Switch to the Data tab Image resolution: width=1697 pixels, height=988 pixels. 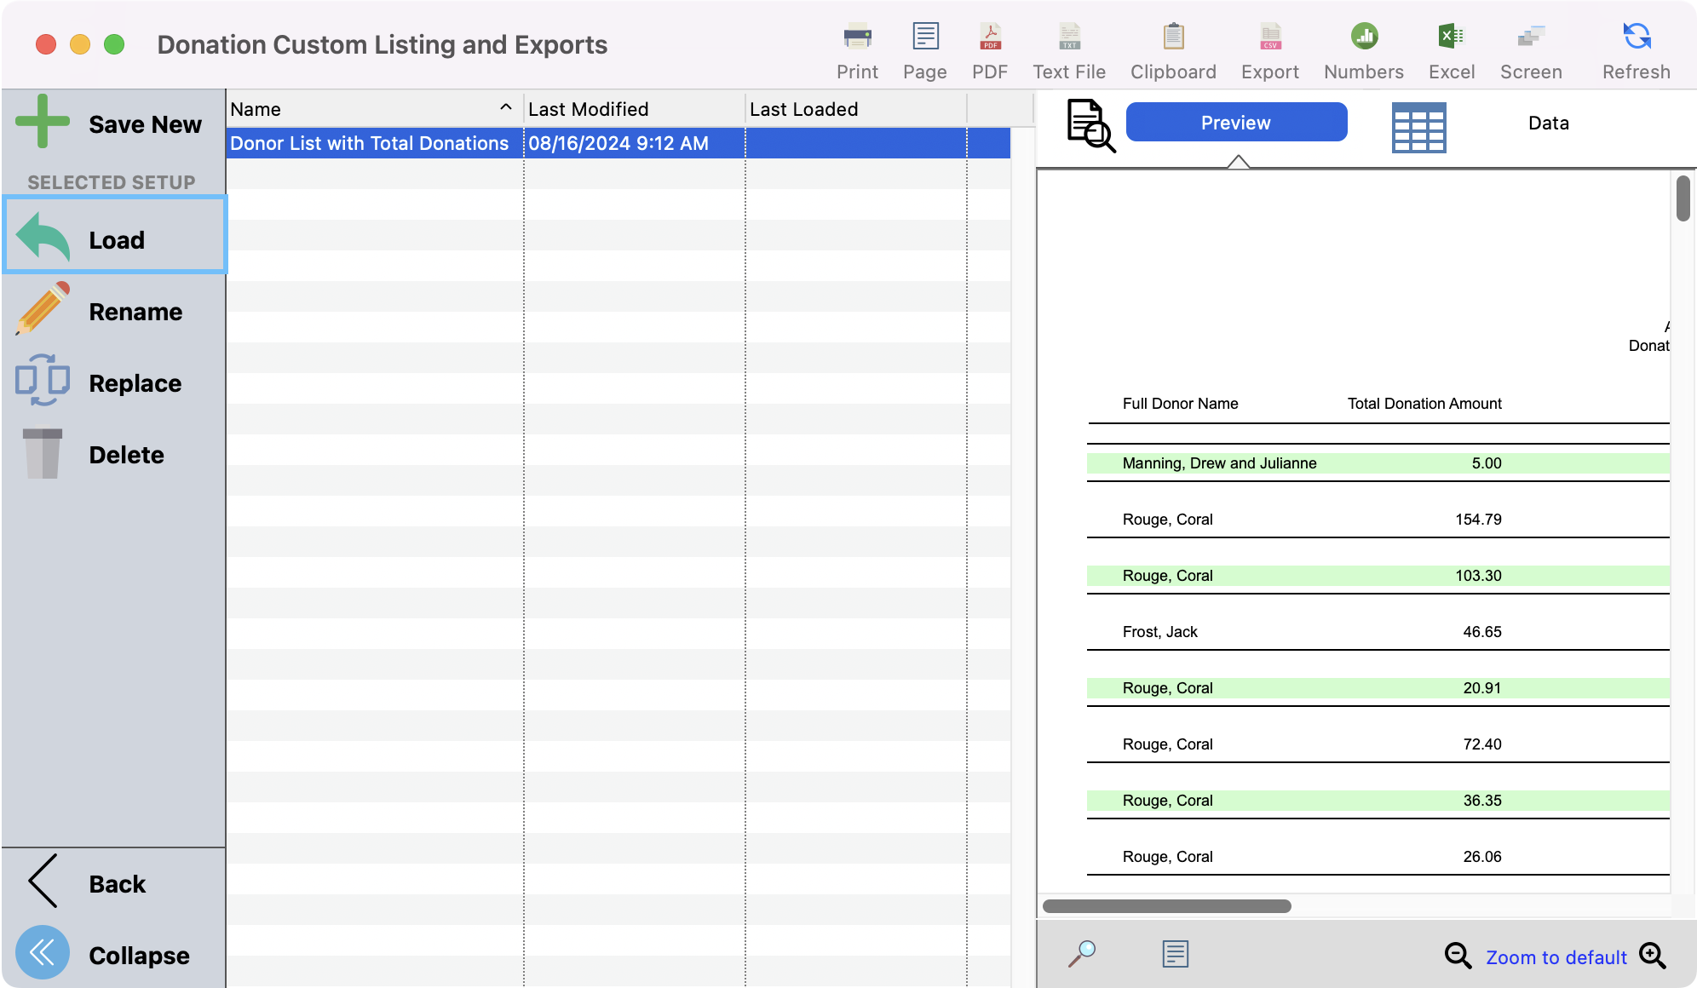(x=1548, y=123)
